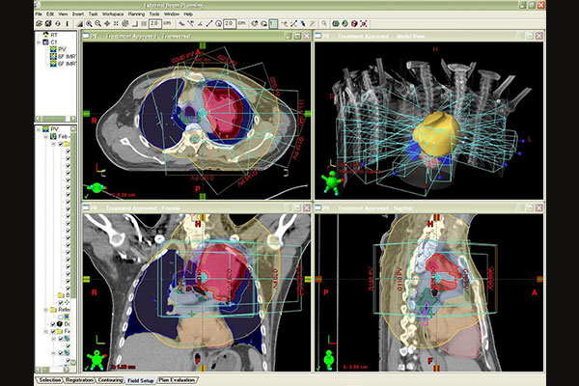Click the green orientation figure in Model View

(331, 182)
